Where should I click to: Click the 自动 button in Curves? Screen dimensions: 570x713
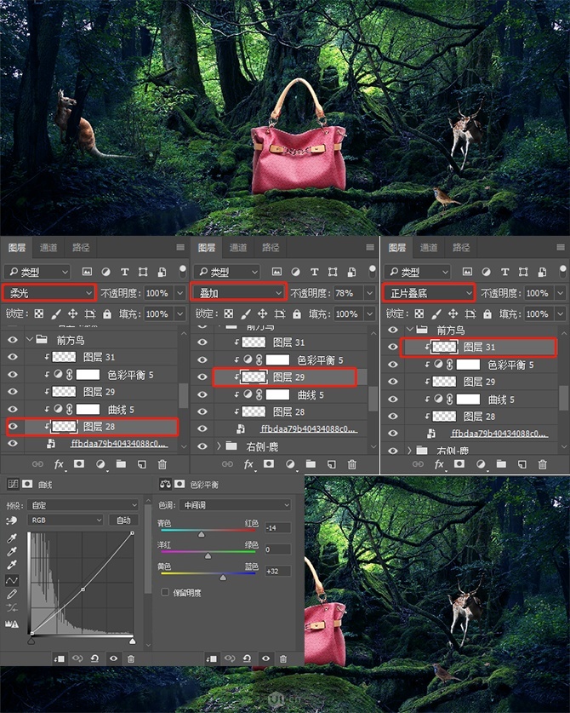pos(123,520)
